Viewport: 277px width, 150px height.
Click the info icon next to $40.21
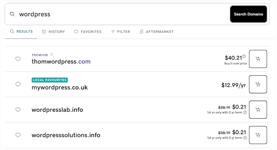tap(244, 56)
